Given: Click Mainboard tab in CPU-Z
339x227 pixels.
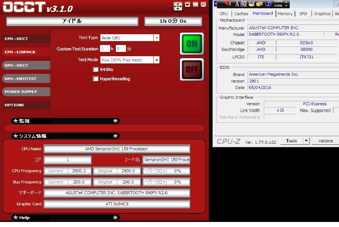Looking at the screenshot, I should [263, 13].
